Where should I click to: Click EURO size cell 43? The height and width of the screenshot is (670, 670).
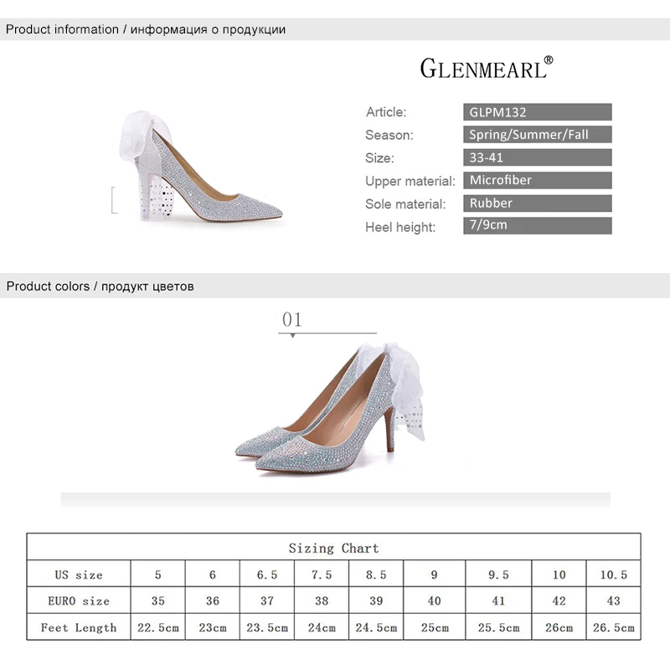614,601
